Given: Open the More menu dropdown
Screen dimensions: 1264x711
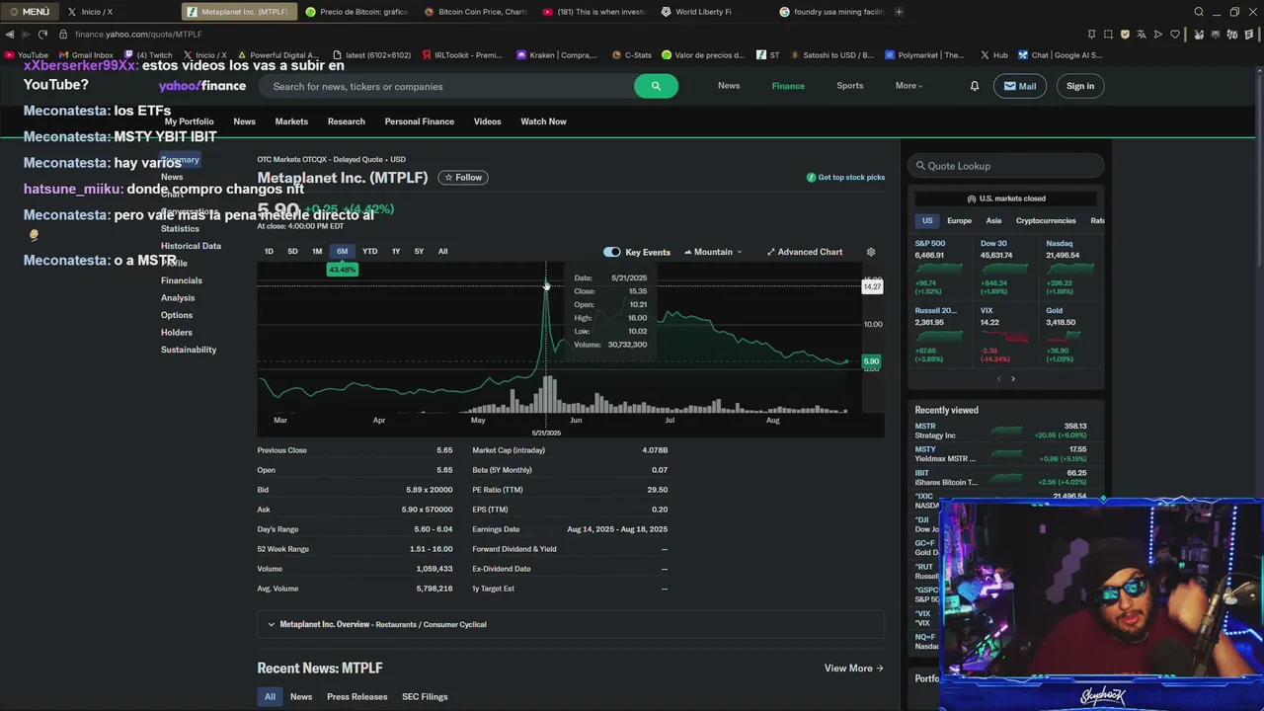Looking at the screenshot, I should tap(908, 86).
